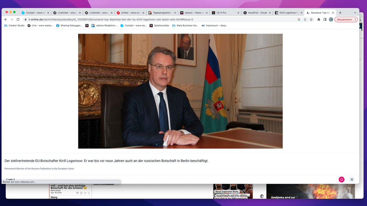Screen dimensions: 367x206
Task: Close the Cockpit tab
Action: (48, 13)
